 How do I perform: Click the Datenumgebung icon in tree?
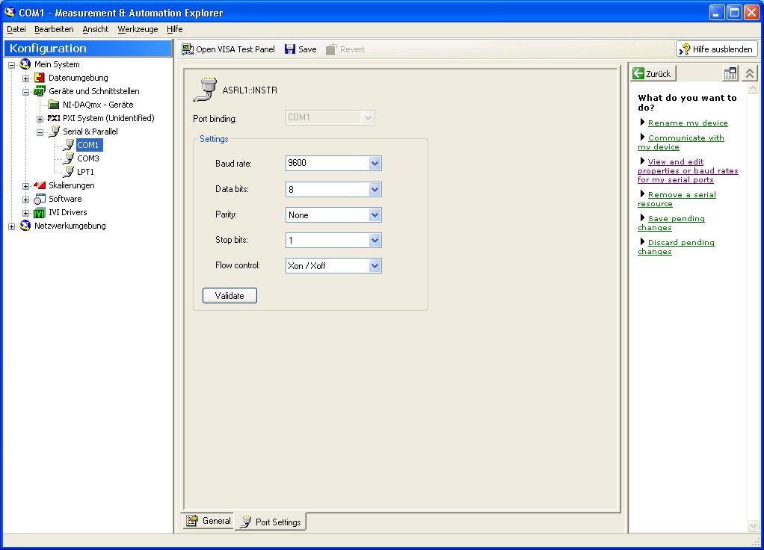(x=40, y=78)
